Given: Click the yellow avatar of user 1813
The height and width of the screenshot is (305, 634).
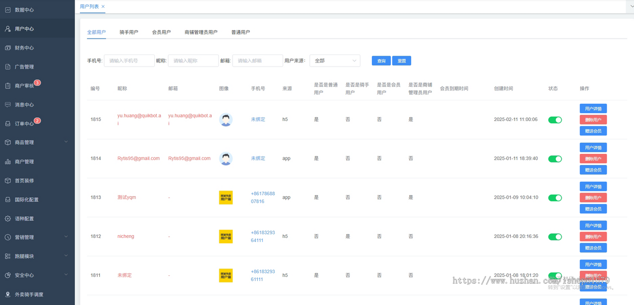Looking at the screenshot, I should [x=226, y=198].
